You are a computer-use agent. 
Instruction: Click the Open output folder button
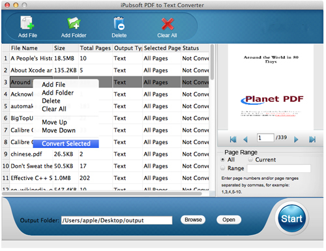pos(229,220)
